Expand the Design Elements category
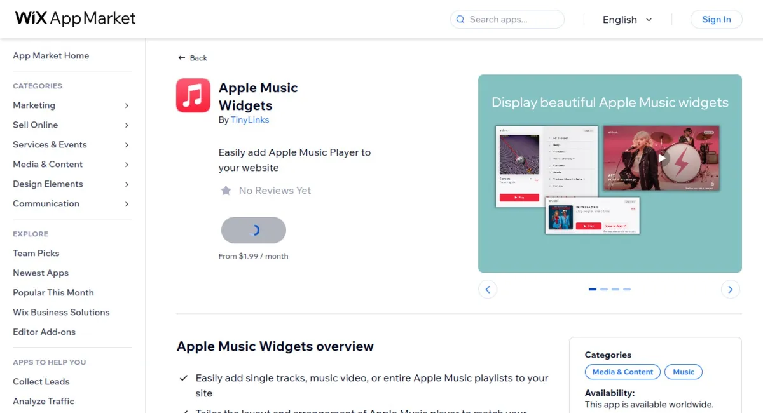Image resolution: width=763 pixels, height=413 pixels. pyautogui.click(x=127, y=184)
